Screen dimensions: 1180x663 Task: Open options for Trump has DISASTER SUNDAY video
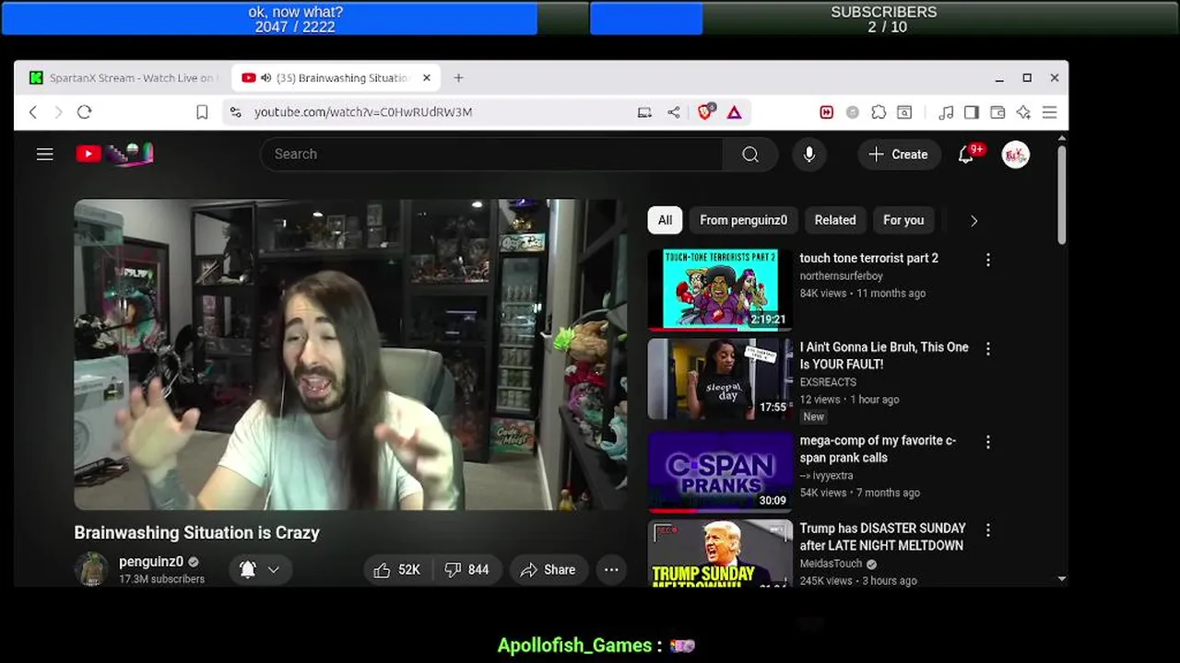987,530
